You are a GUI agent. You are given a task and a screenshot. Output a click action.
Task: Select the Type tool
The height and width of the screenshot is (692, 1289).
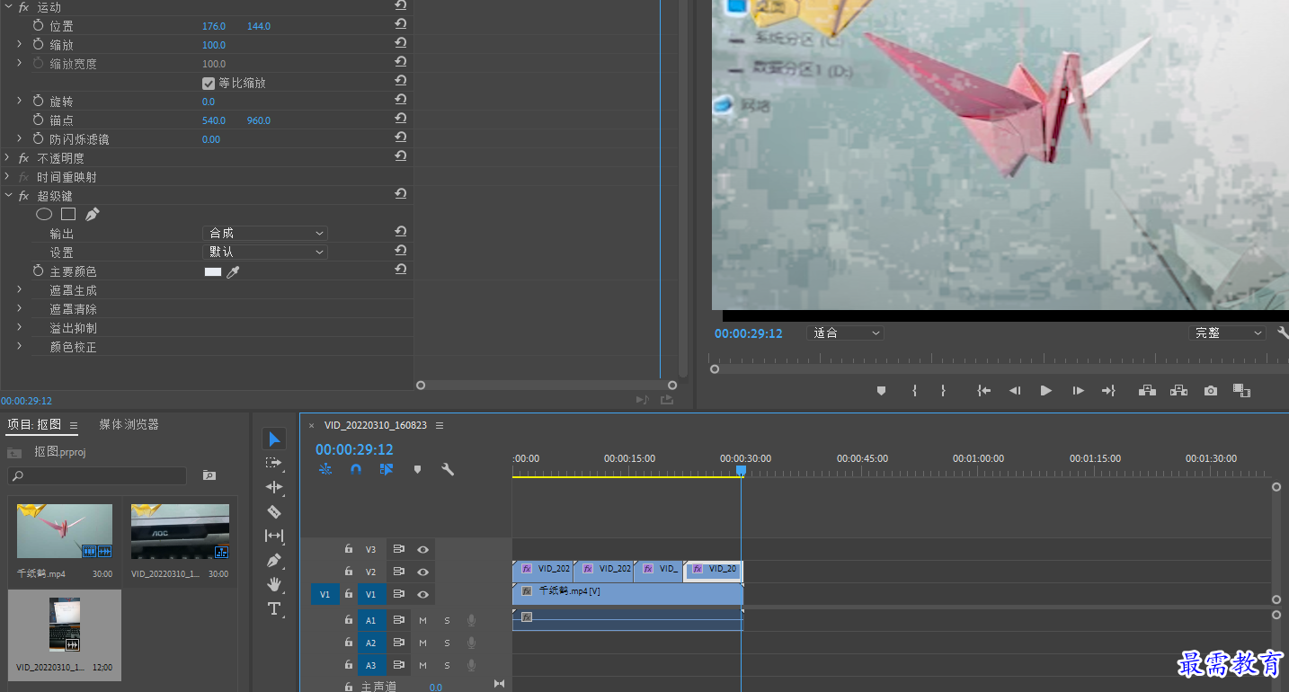[274, 608]
